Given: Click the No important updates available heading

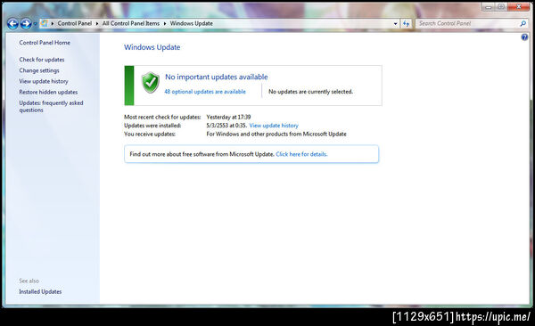Looking at the screenshot, I should (x=217, y=77).
